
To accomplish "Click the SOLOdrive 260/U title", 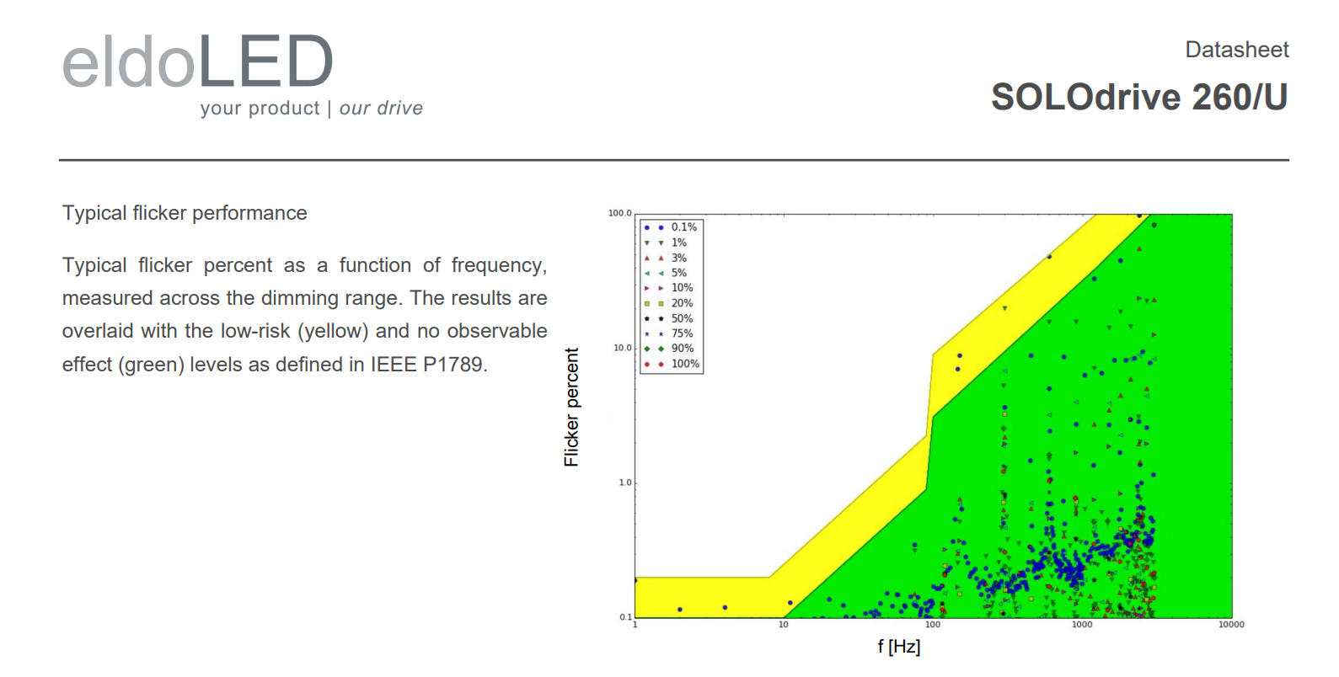I will tap(1138, 97).
